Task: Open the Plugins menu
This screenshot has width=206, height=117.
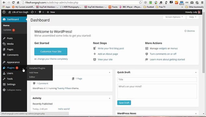Action: click(14, 68)
